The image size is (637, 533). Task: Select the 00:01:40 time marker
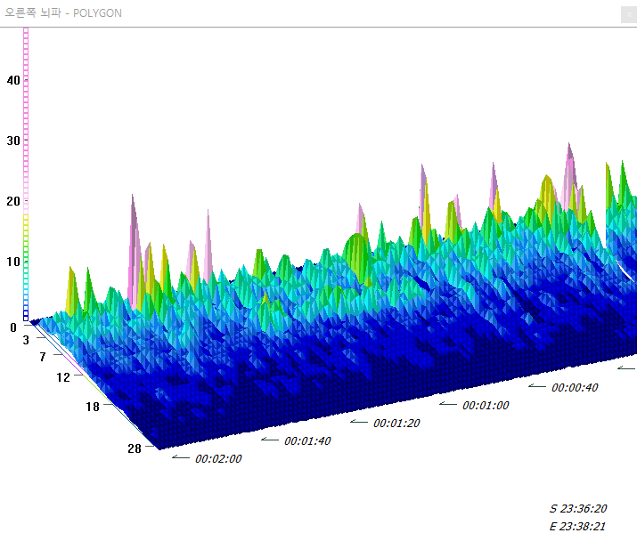[307, 441]
